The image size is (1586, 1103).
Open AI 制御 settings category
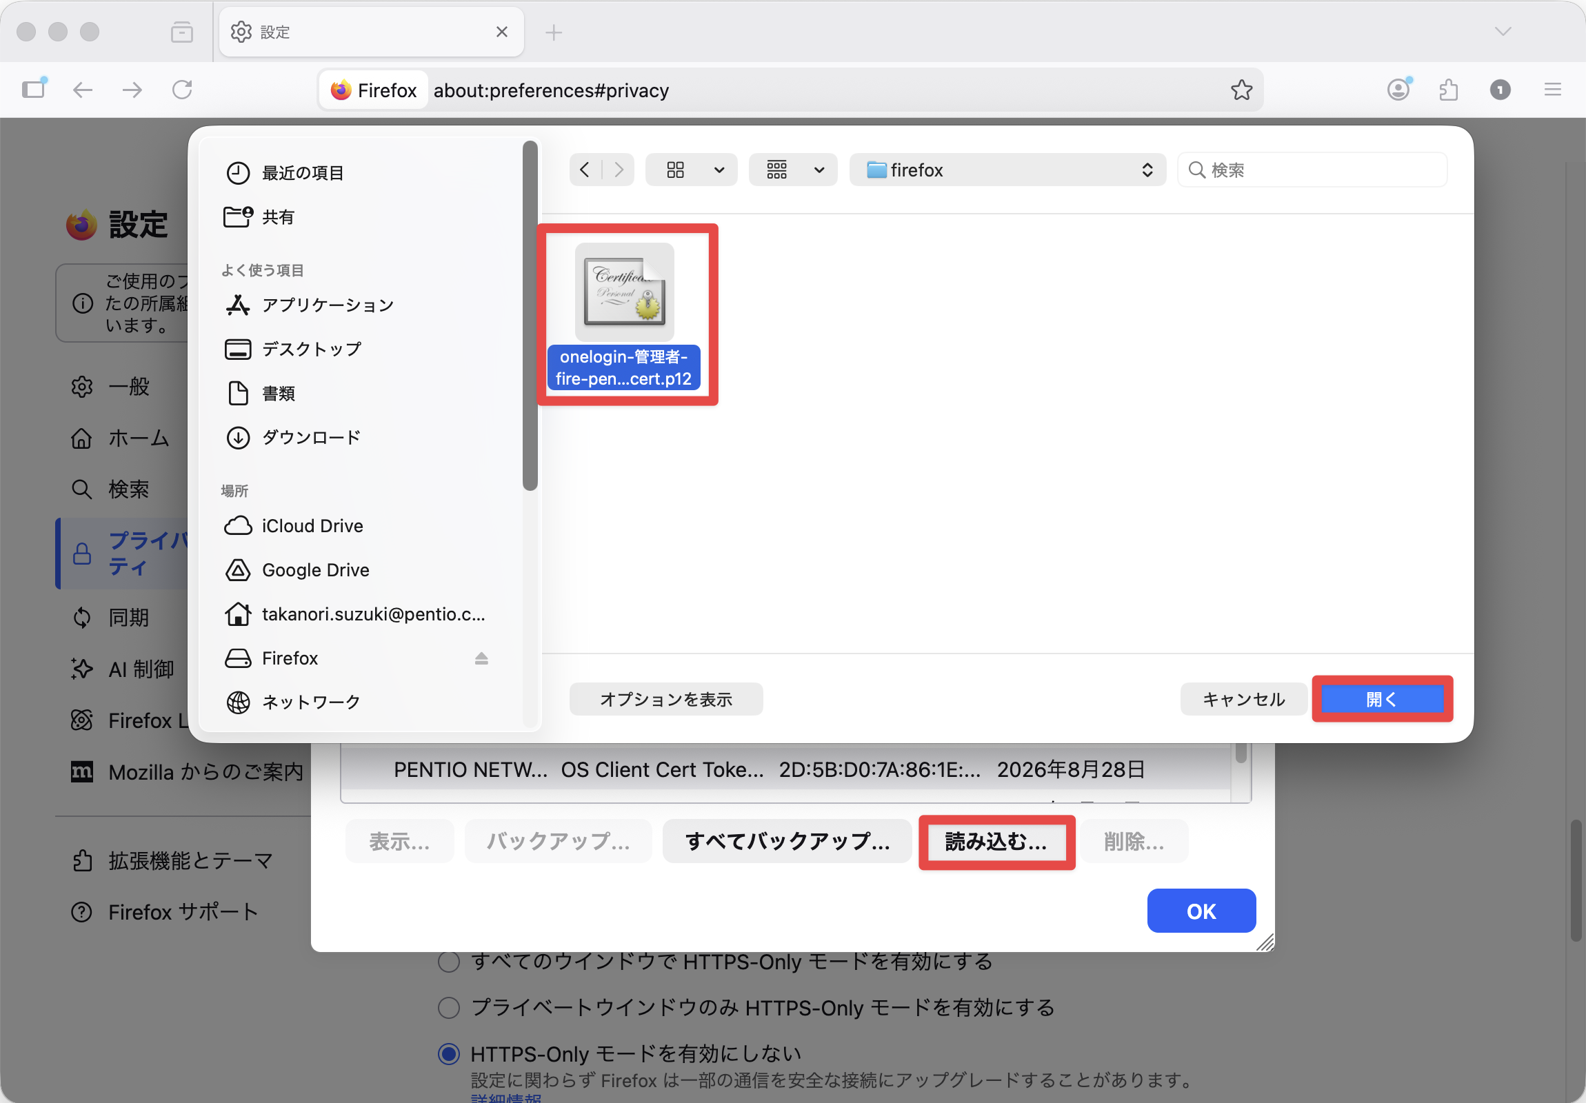coord(123,669)
